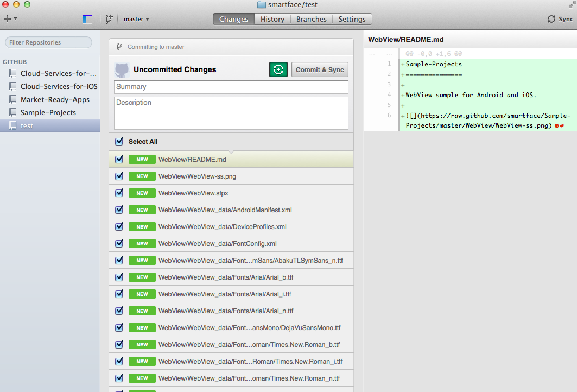Select the WebView/README.md file row

231,160
